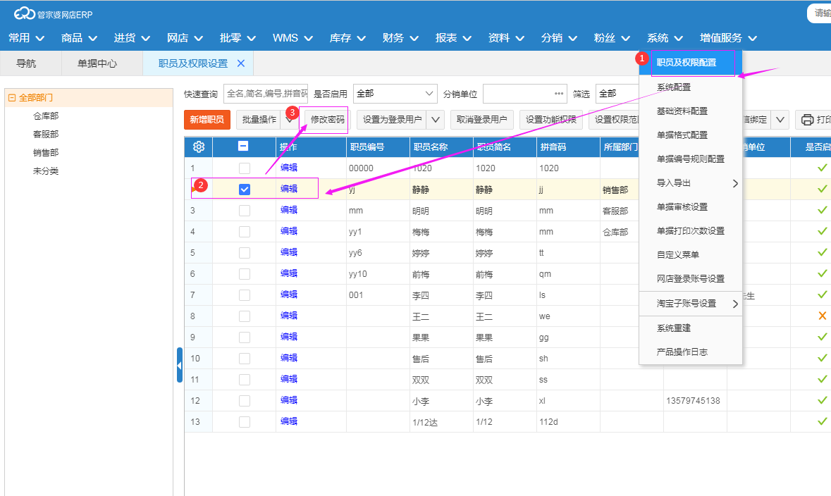831x496 pixels.
Task: Click the 快速查询 search input field
Action: pyautogui.click(x=266, y=94)
